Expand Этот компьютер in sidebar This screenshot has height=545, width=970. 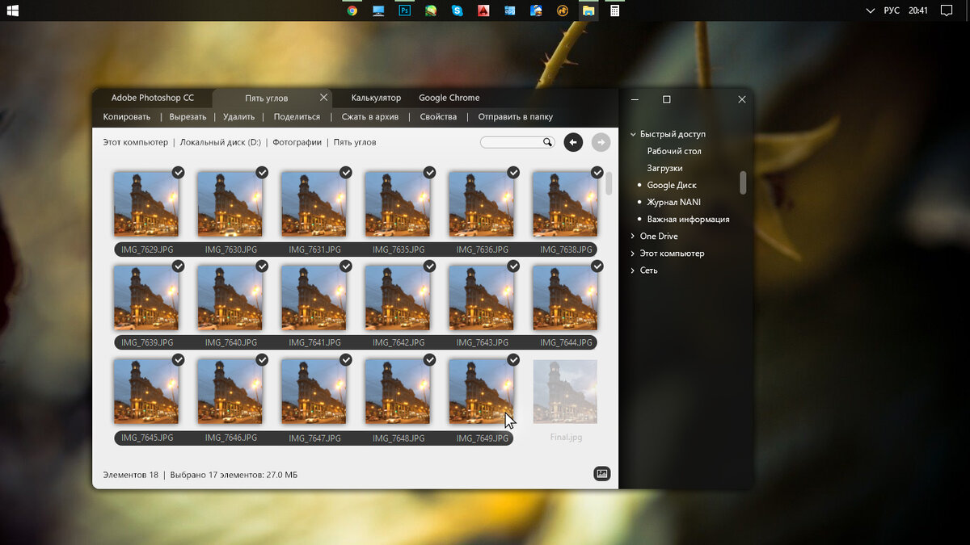[x=633, y=253]
